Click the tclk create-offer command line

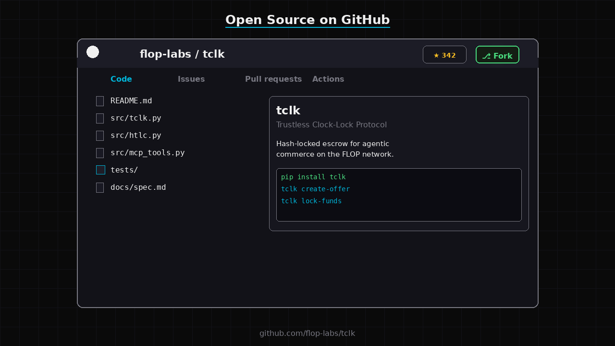[x=315, y=189]
